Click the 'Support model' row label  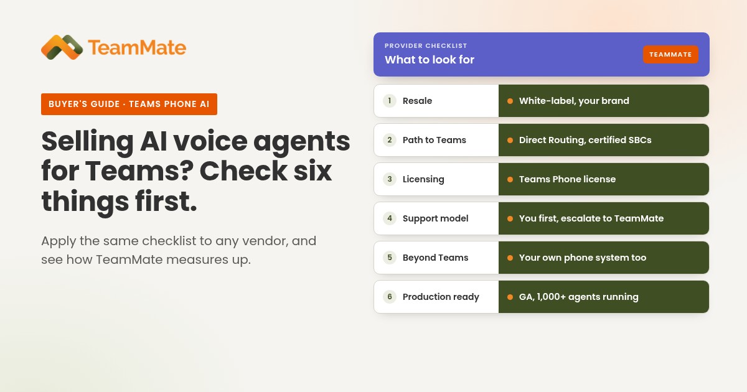point(436,218)
